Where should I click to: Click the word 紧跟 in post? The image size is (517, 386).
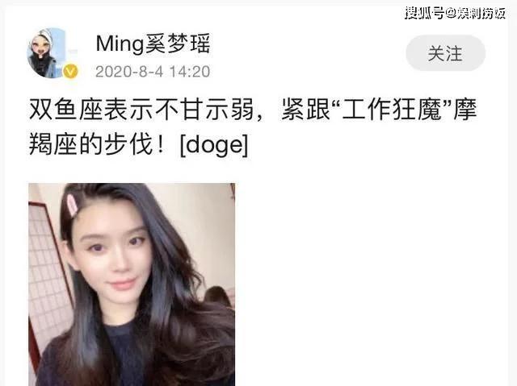(305, 109)
